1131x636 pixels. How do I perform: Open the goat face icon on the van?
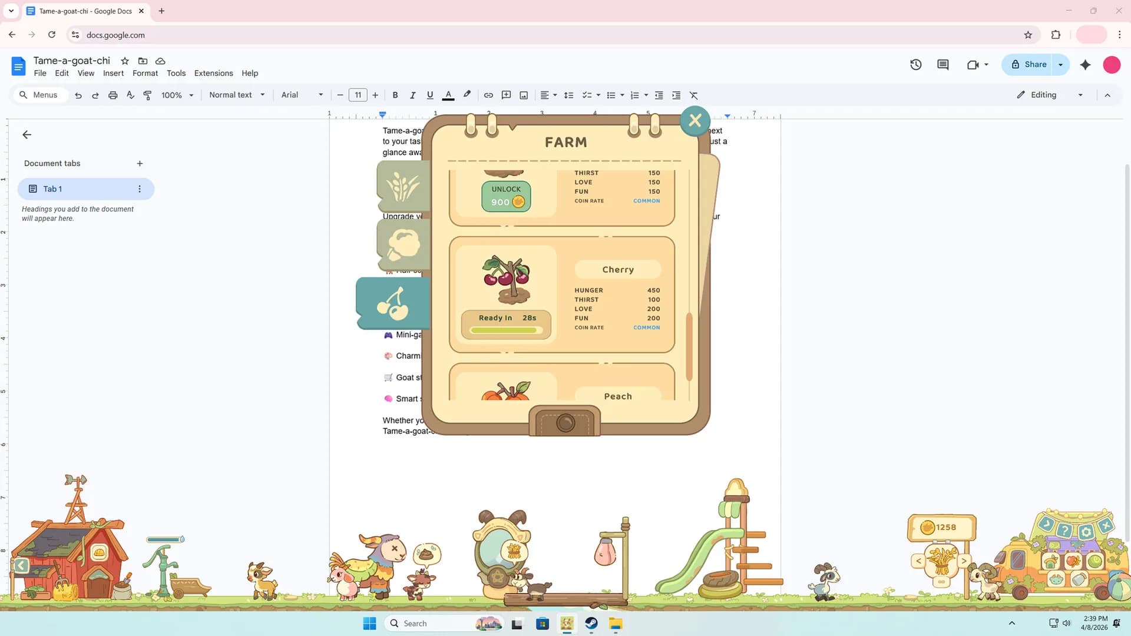(x=1056, y=580)
